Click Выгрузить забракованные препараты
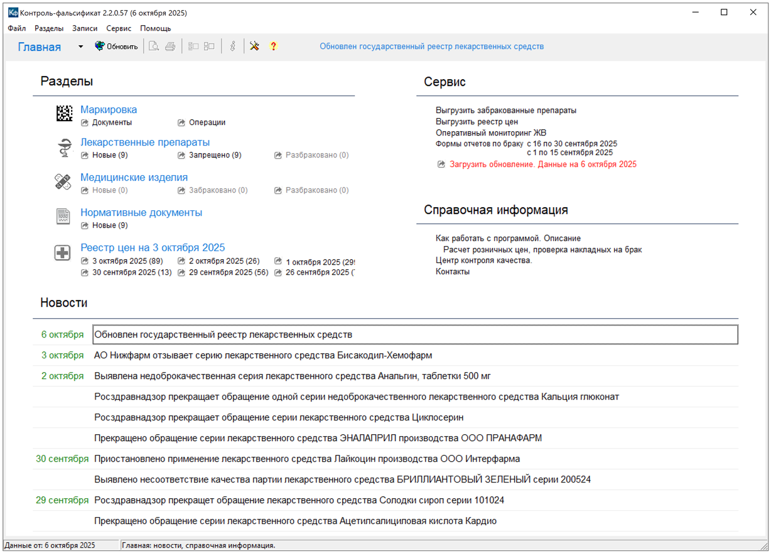771x554 pixels. click(x=505, y=110)
